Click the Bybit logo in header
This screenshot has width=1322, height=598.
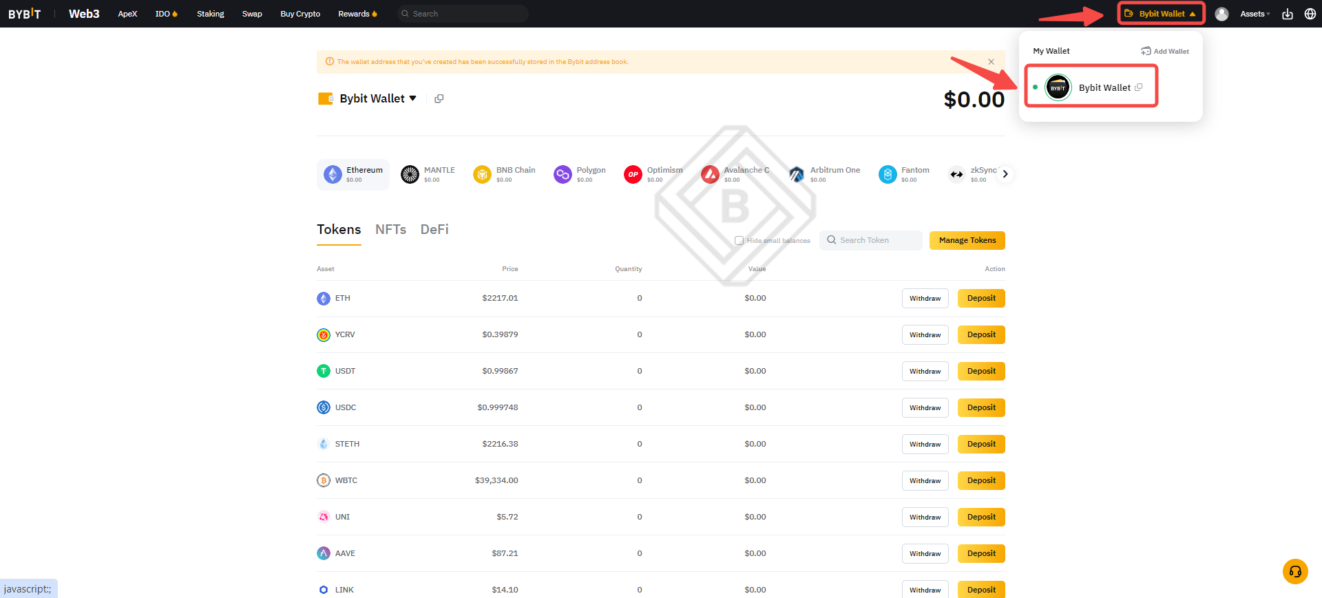(x=24, y=14)
